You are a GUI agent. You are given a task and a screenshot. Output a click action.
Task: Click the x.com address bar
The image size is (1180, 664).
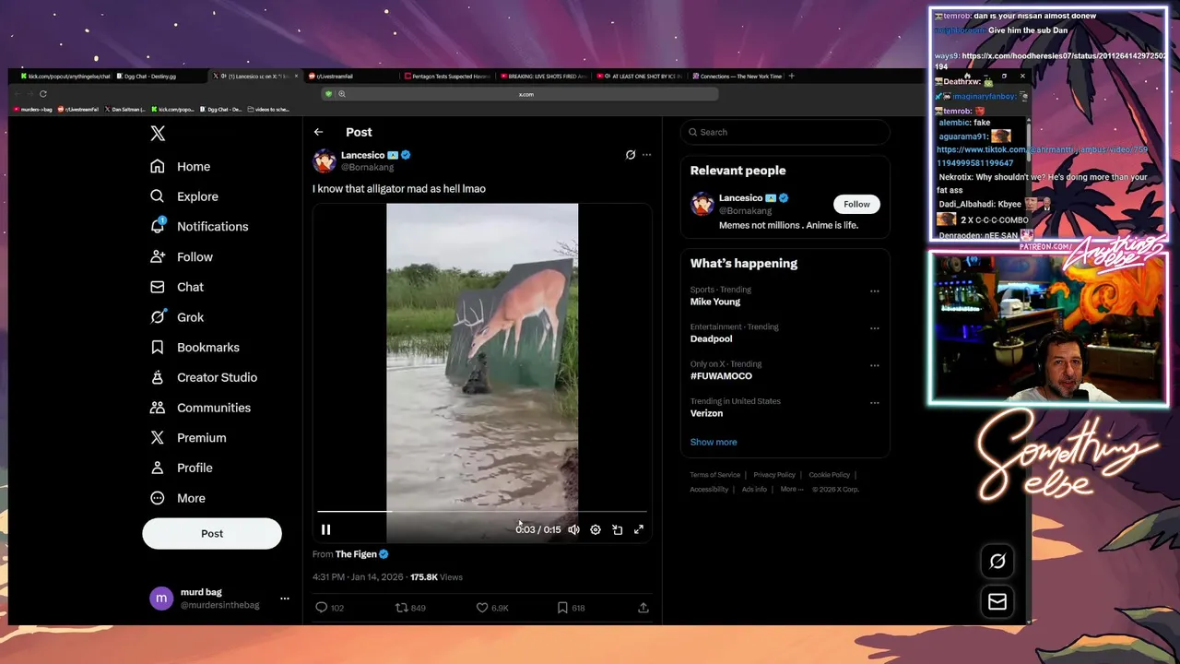pos(525,94)
